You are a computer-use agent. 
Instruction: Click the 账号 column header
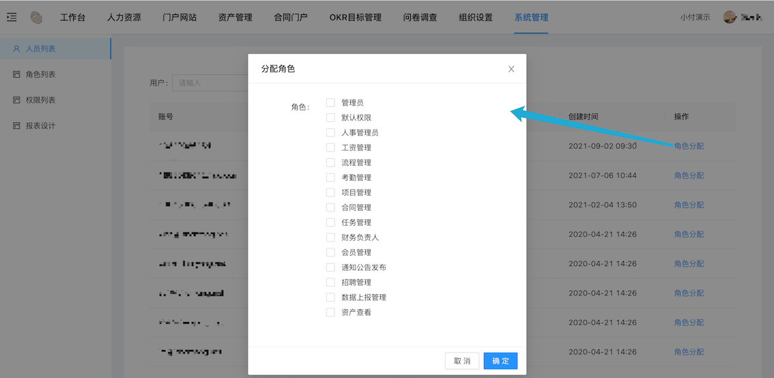coord(165,117)
